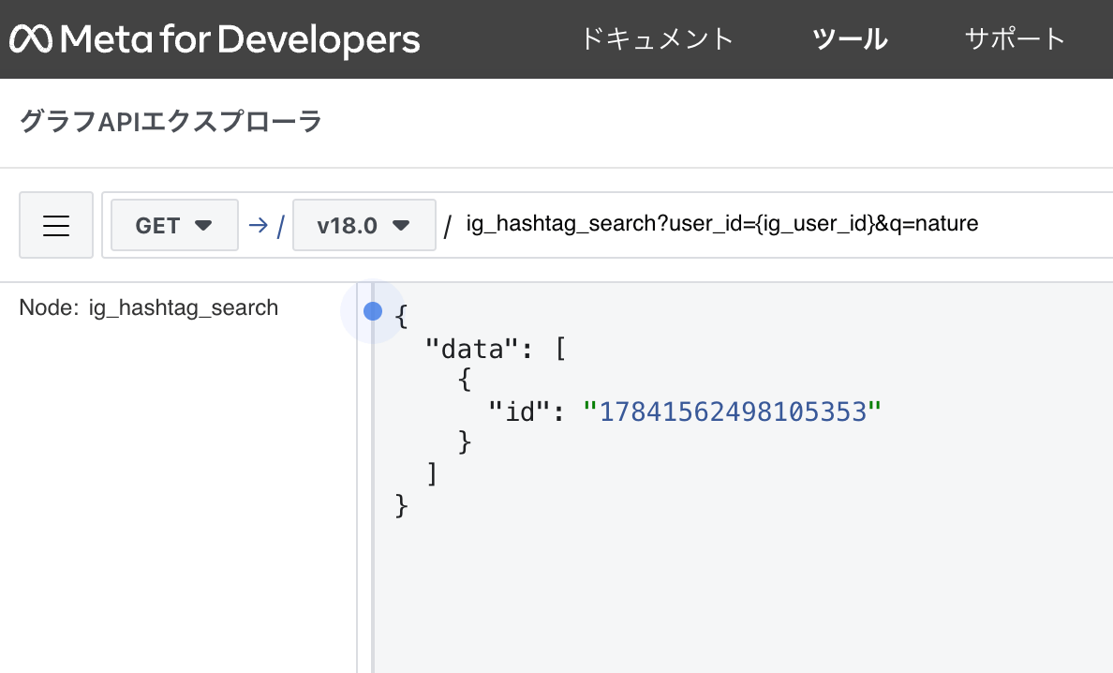Open the v18.0 version dropdown
The image size is (1113, 673).
[x=364, y=225]
